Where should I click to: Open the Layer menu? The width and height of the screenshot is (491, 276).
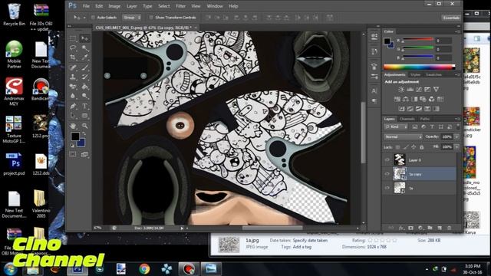pos(132,6)
